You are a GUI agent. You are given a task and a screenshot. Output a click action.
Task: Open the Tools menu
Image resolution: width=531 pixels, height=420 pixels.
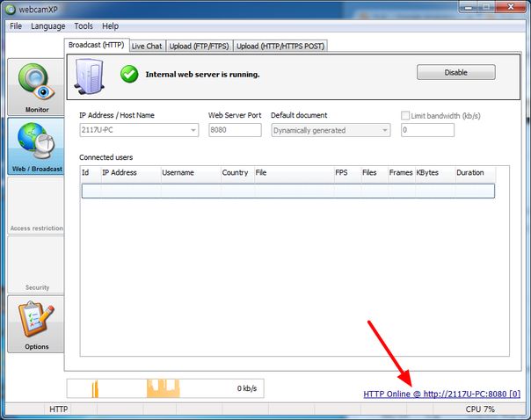click(84, 26)
